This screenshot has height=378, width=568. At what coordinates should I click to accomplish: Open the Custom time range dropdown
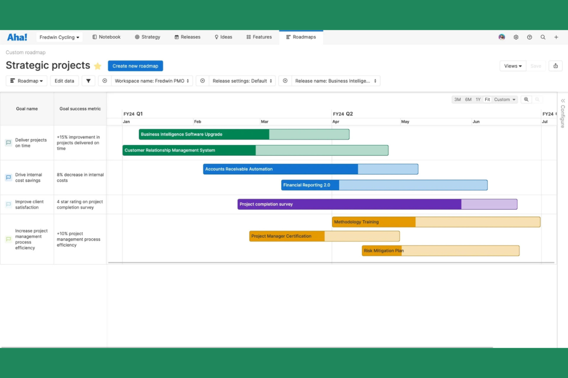(x=505, y=100)
